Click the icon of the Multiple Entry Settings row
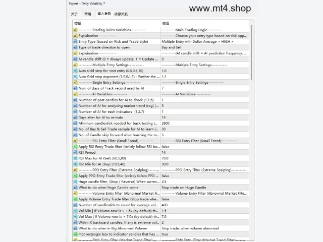The height and width of the screenshot is (242, 323). [x=75, y=65]
